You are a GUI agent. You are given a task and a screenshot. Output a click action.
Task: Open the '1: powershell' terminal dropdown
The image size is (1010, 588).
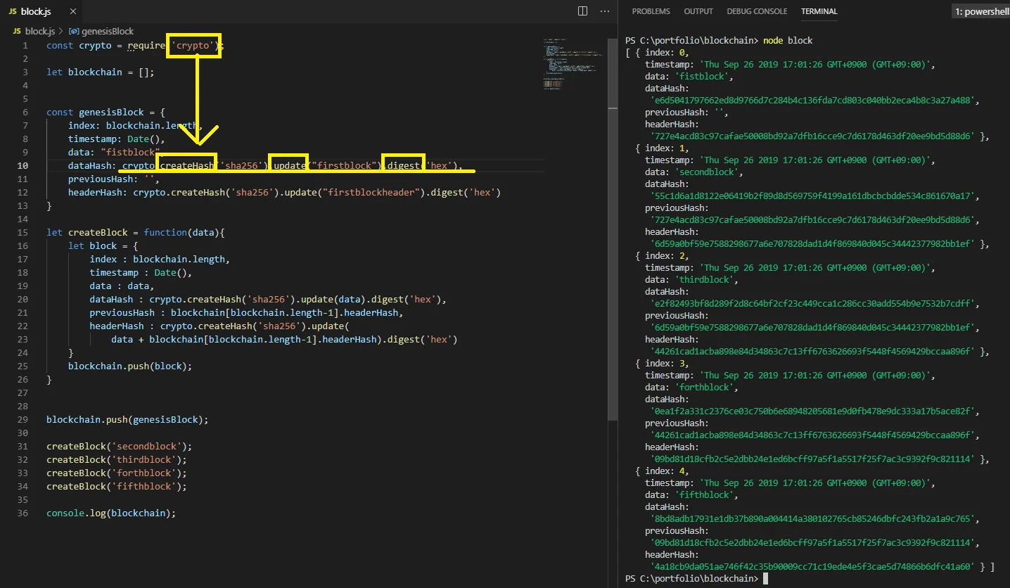point(981,11)
